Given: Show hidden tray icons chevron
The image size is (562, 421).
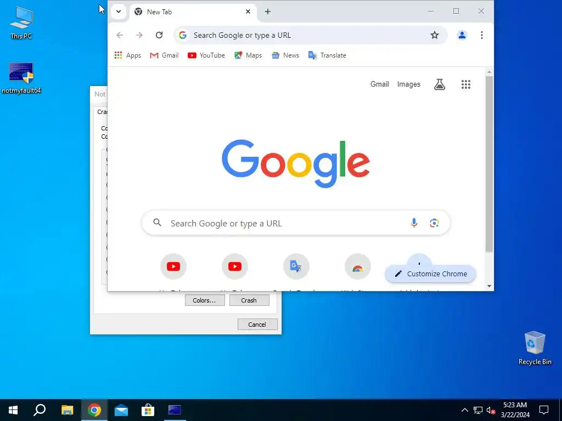Looking at the screenshot, I should 464,410.
